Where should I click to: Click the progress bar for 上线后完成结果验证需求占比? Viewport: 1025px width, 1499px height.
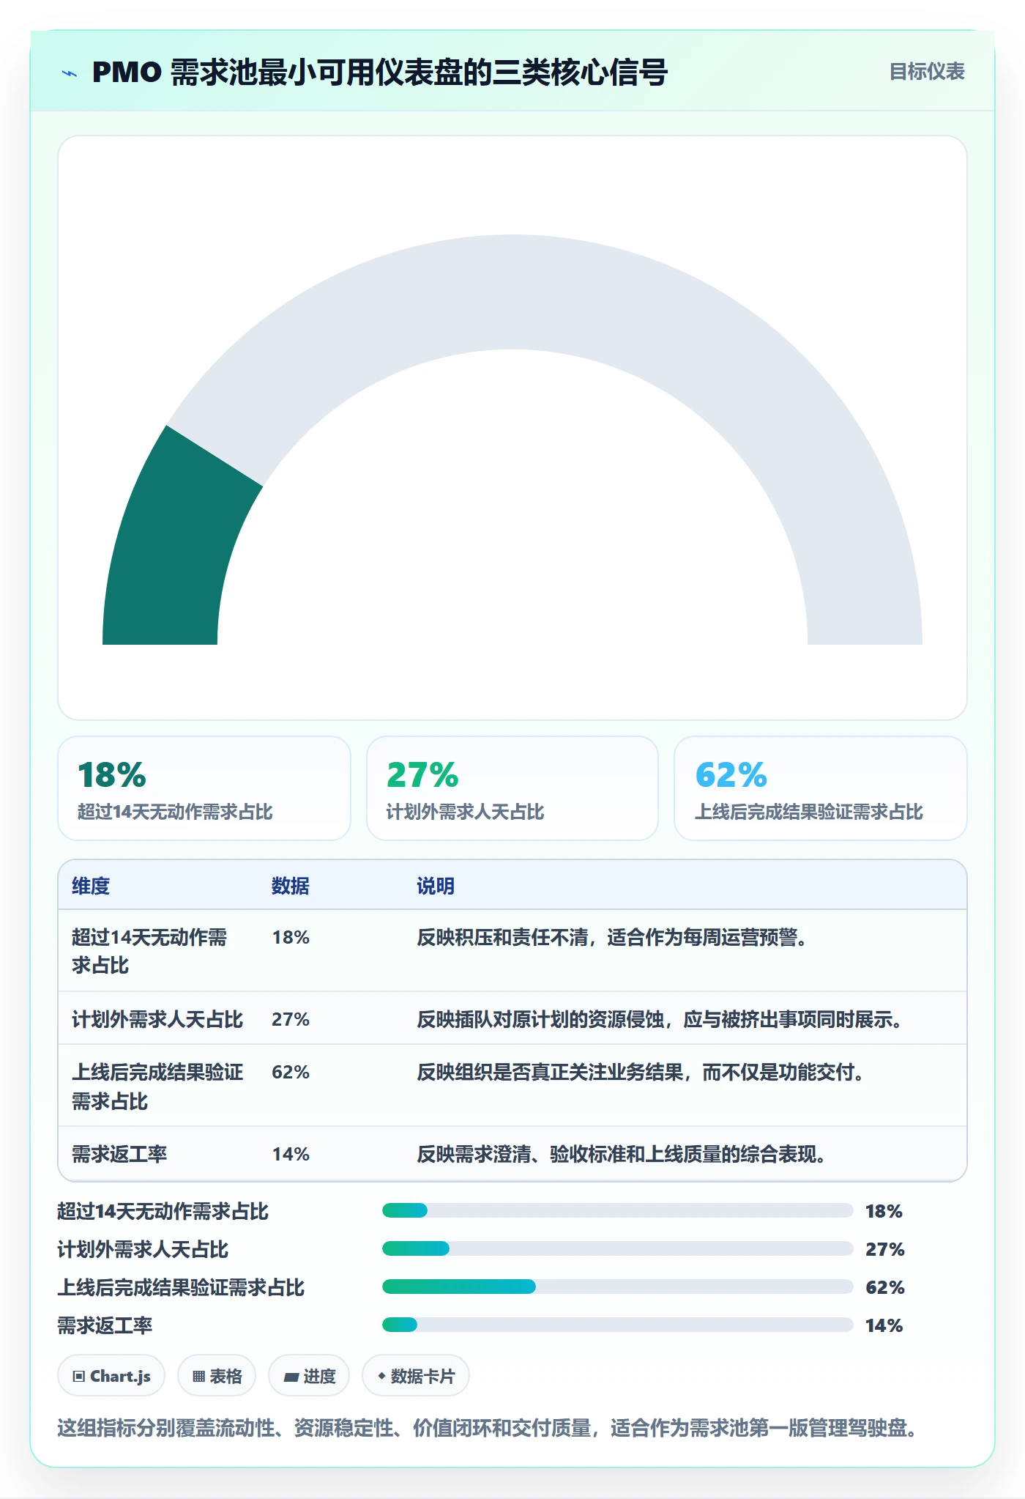point(618,1287)
